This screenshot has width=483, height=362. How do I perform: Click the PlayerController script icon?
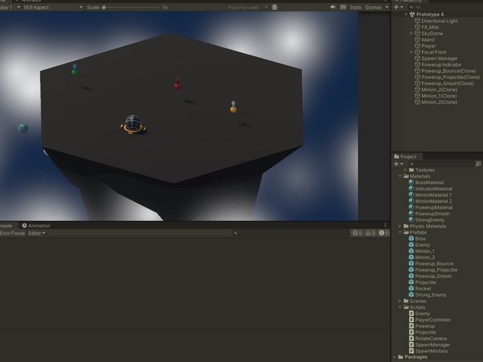click(411, 320)
